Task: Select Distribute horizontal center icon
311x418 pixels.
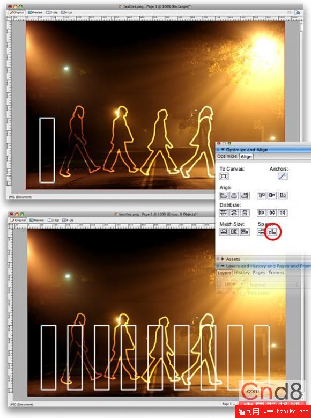Action: point(272,212)
